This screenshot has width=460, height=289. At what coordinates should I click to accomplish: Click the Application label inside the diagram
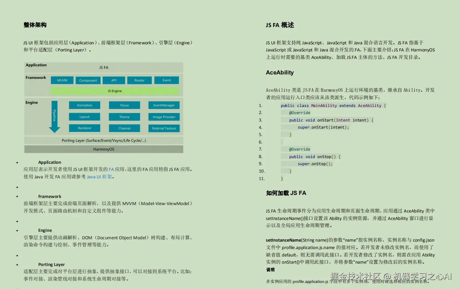(x=36, y=65)
